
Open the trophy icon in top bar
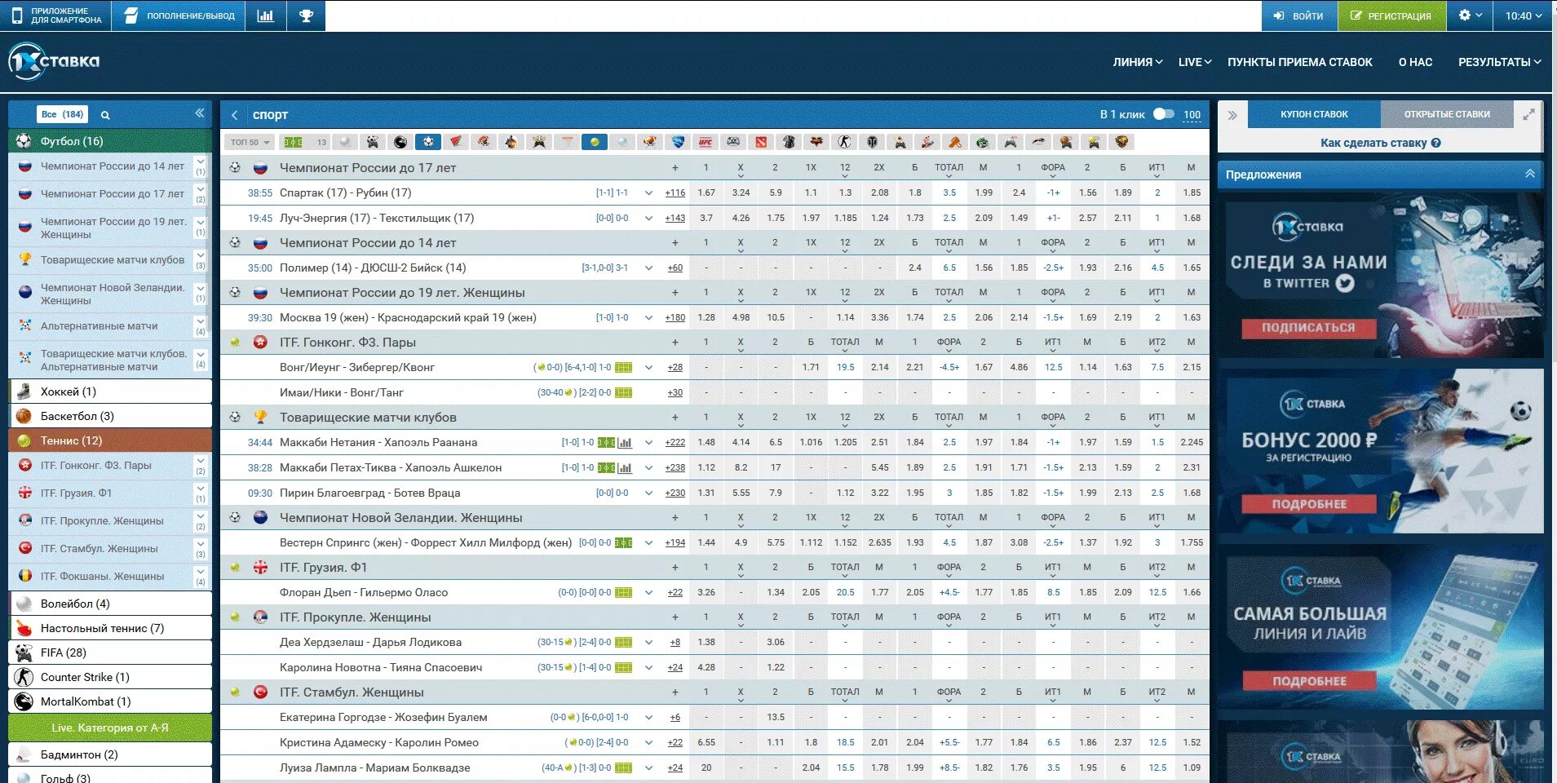tap(307, 15)
